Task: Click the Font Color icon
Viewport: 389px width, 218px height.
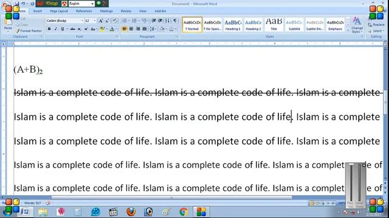Action: pyautogui.click(x=112, y=29)
